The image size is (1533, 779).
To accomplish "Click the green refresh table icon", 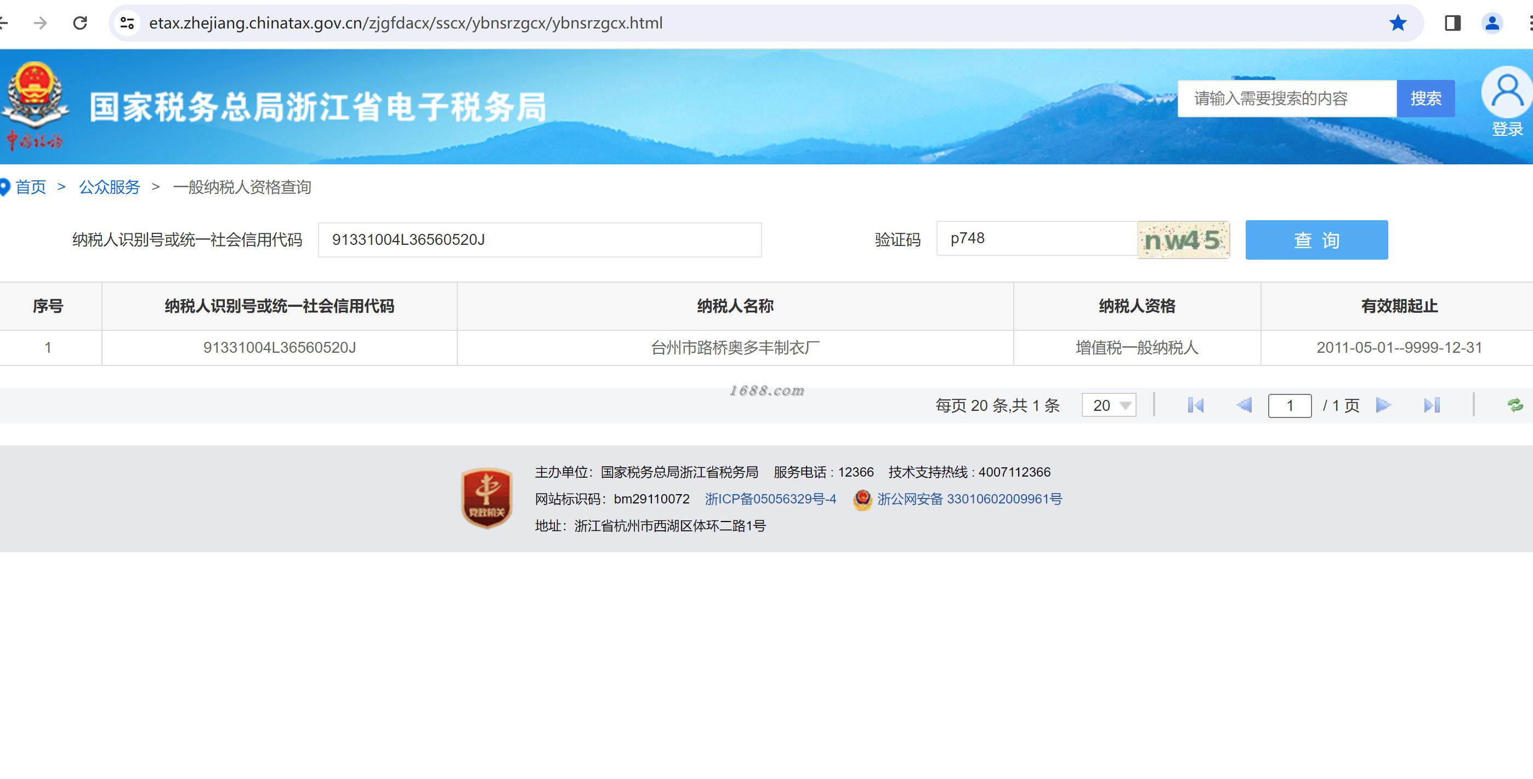I will pyautogui.click(x=1514, y=405).
